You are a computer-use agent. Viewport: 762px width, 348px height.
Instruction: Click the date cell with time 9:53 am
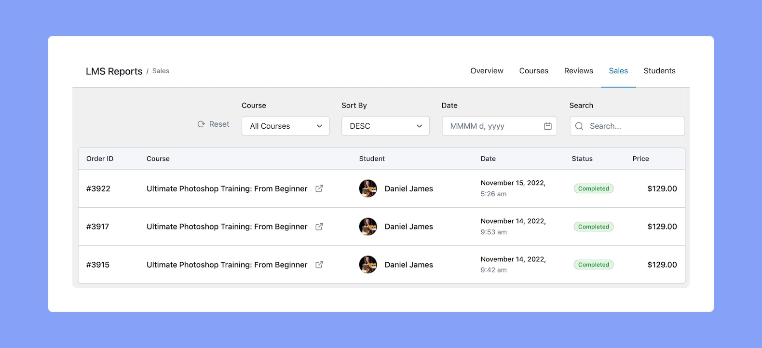[x=513, y=227]
